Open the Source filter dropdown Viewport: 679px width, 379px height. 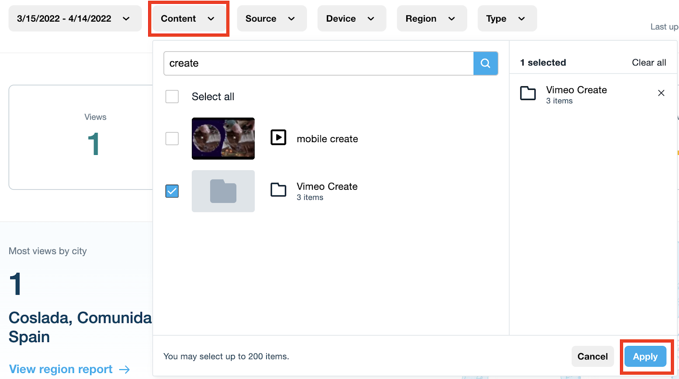coord(272,19)
